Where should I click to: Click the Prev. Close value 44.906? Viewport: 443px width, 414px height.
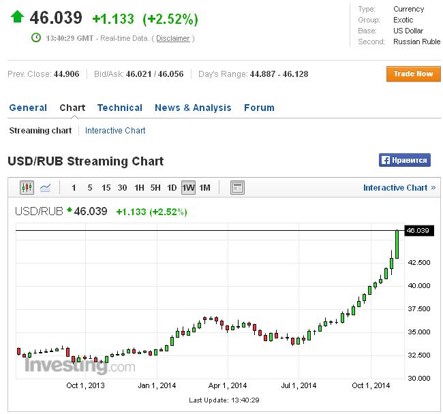coord(66,74)
